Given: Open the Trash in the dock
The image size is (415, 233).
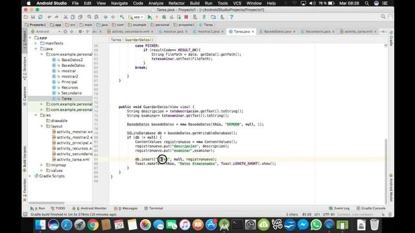Looking at the screenshot, I should [374, 225].
